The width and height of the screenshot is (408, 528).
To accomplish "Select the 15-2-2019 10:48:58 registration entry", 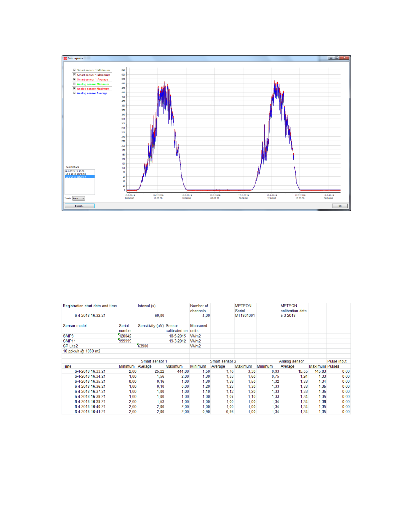I will 76,174.
